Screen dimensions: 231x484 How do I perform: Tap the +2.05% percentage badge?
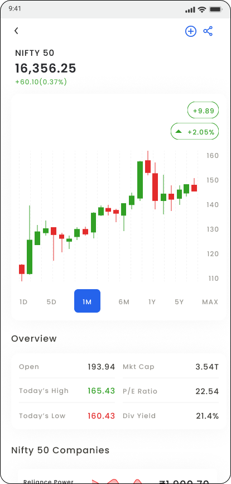click(x=195, y=132)
